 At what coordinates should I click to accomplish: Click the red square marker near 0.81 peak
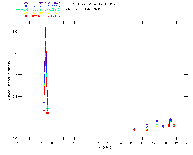pyautogui.click(x=46, y=51)
